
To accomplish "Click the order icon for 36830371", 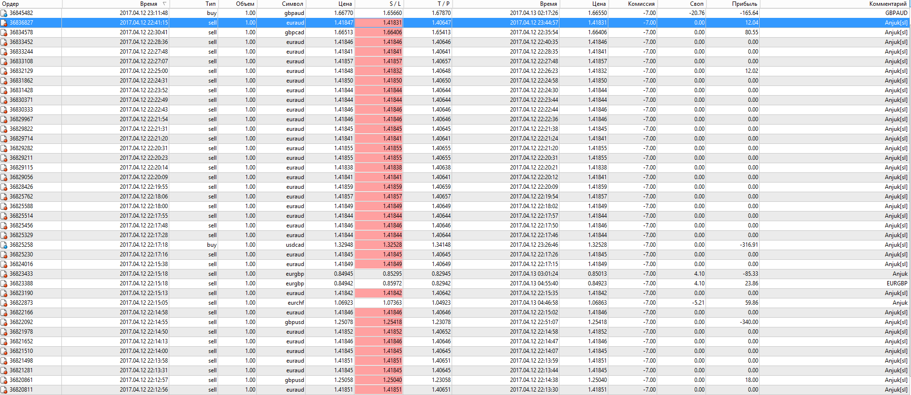I will 4,100.
